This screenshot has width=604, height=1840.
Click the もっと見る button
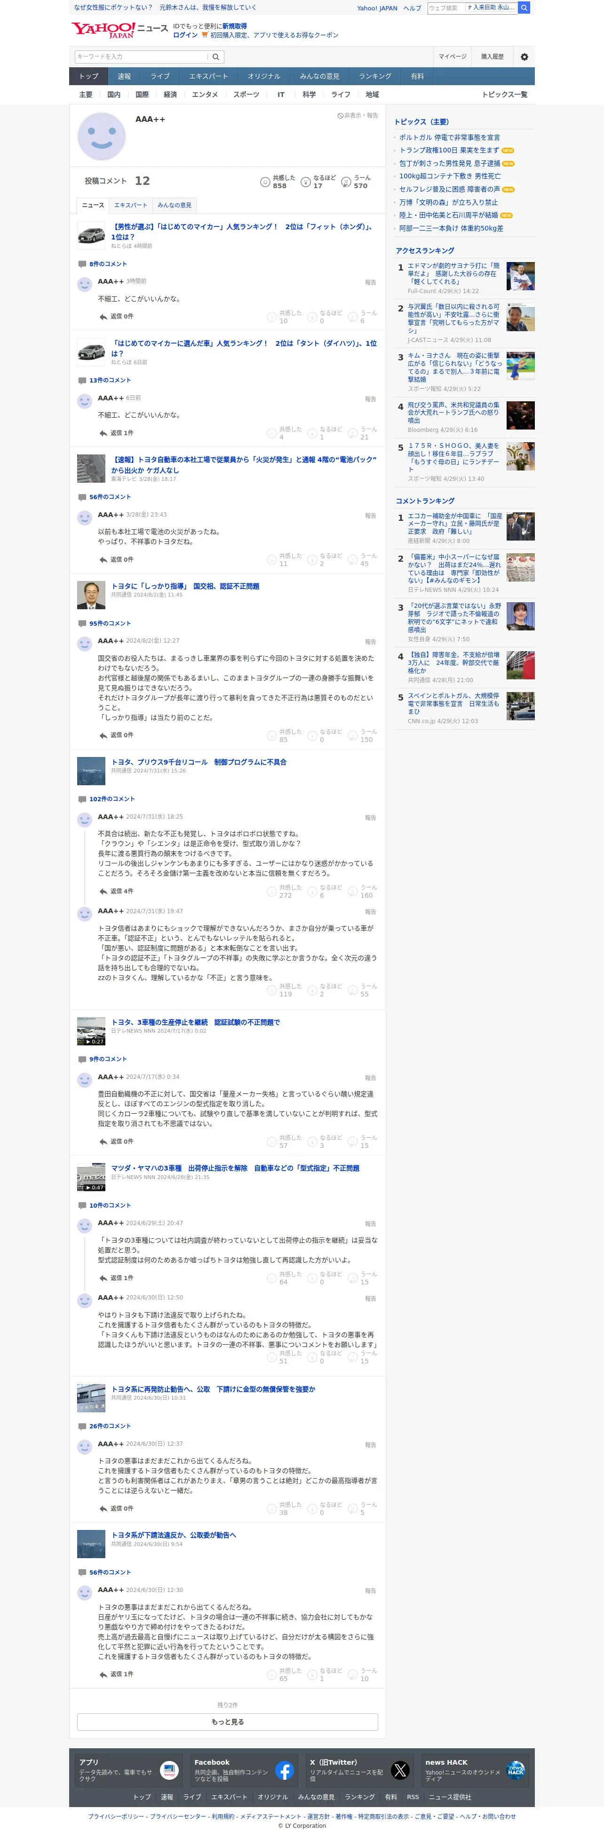click(x=227, y=1721)
